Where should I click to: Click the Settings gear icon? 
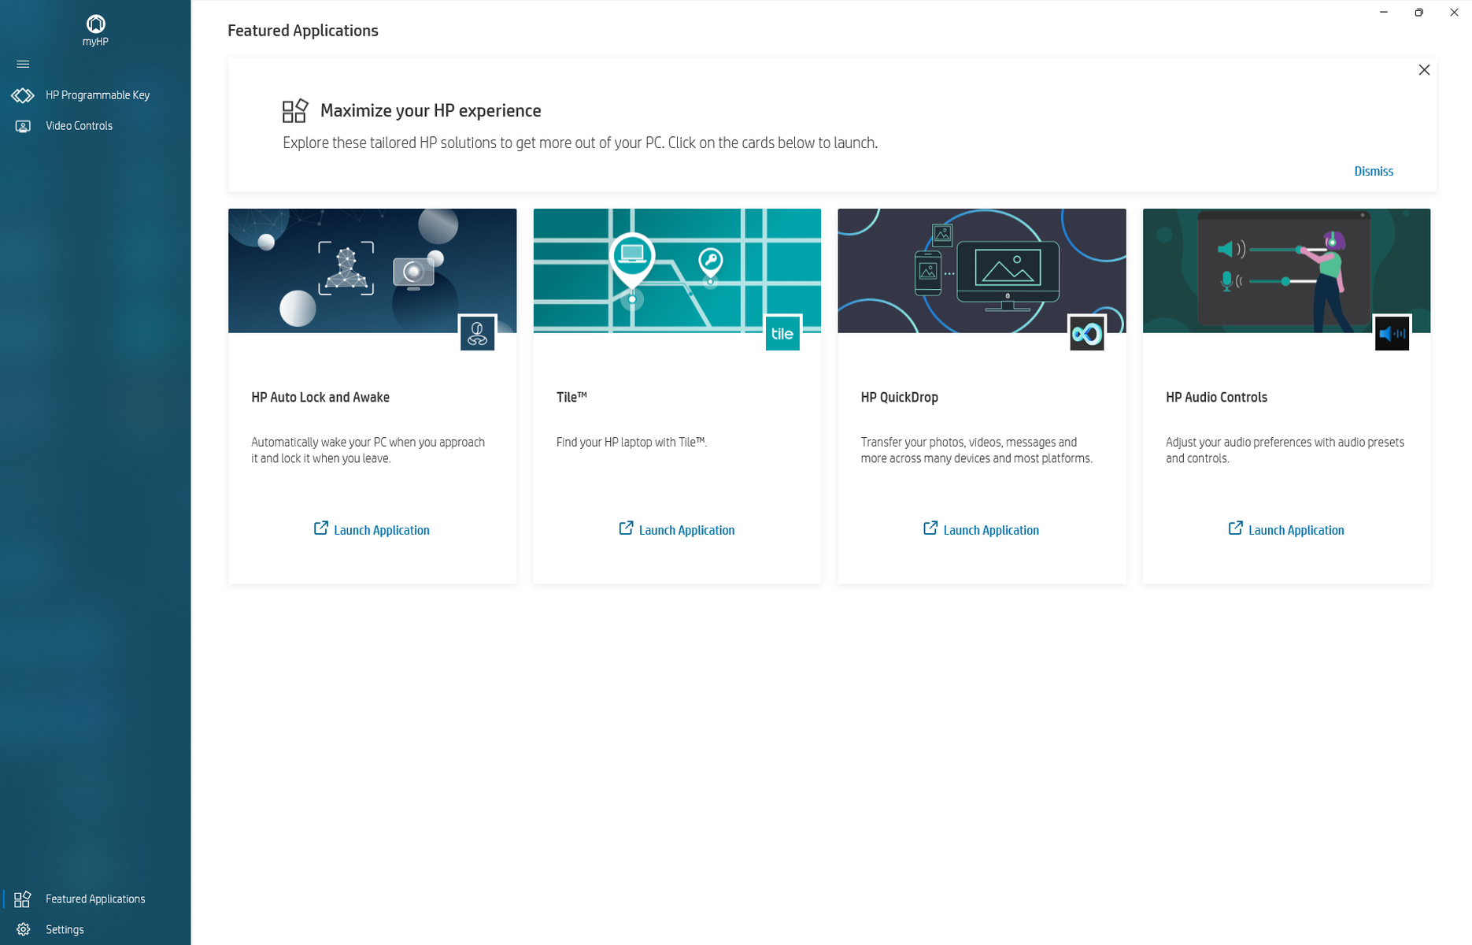pyautogui.click(x=23, y=929)
